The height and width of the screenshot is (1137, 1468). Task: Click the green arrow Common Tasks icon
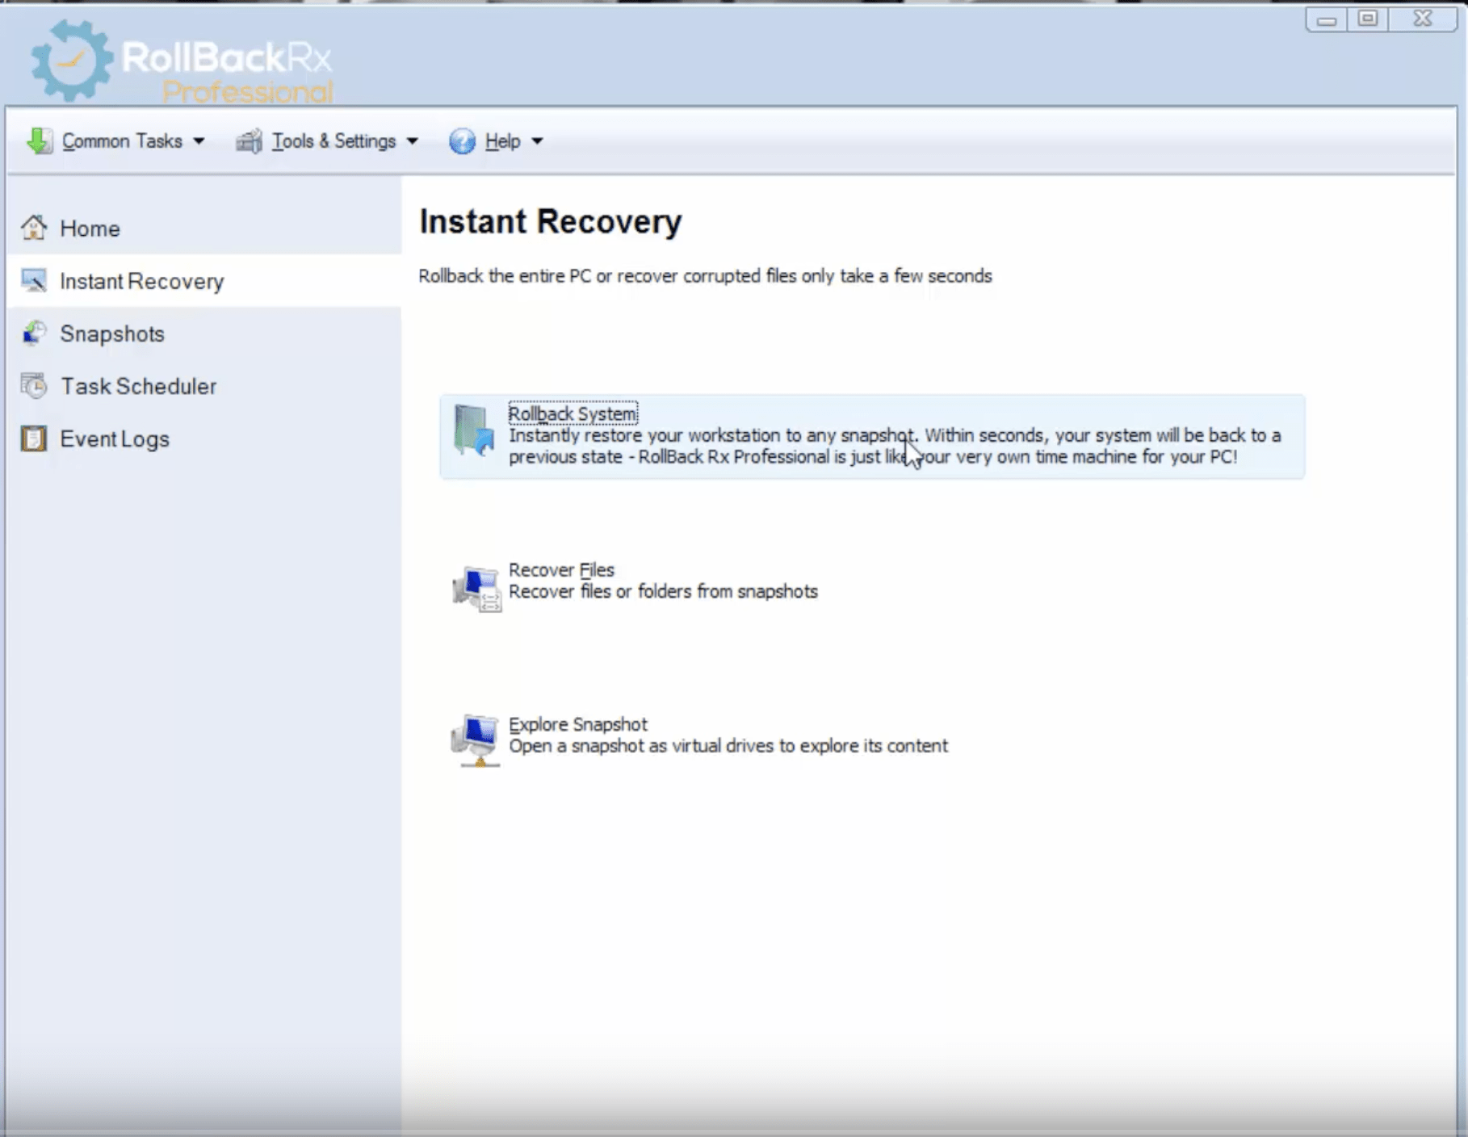coord(38,141)
